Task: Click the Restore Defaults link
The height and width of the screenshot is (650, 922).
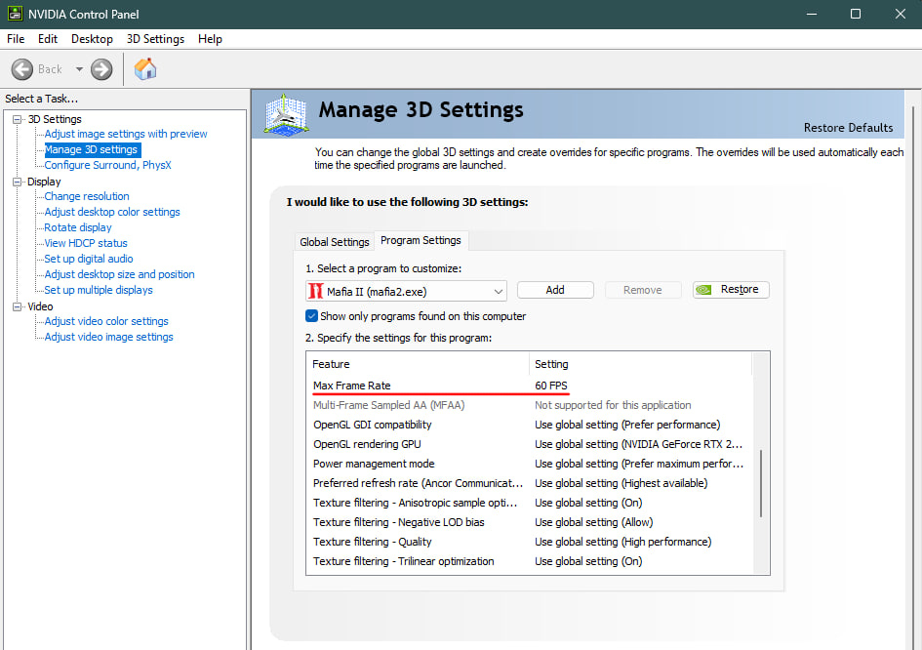Action: pos(848,128)
